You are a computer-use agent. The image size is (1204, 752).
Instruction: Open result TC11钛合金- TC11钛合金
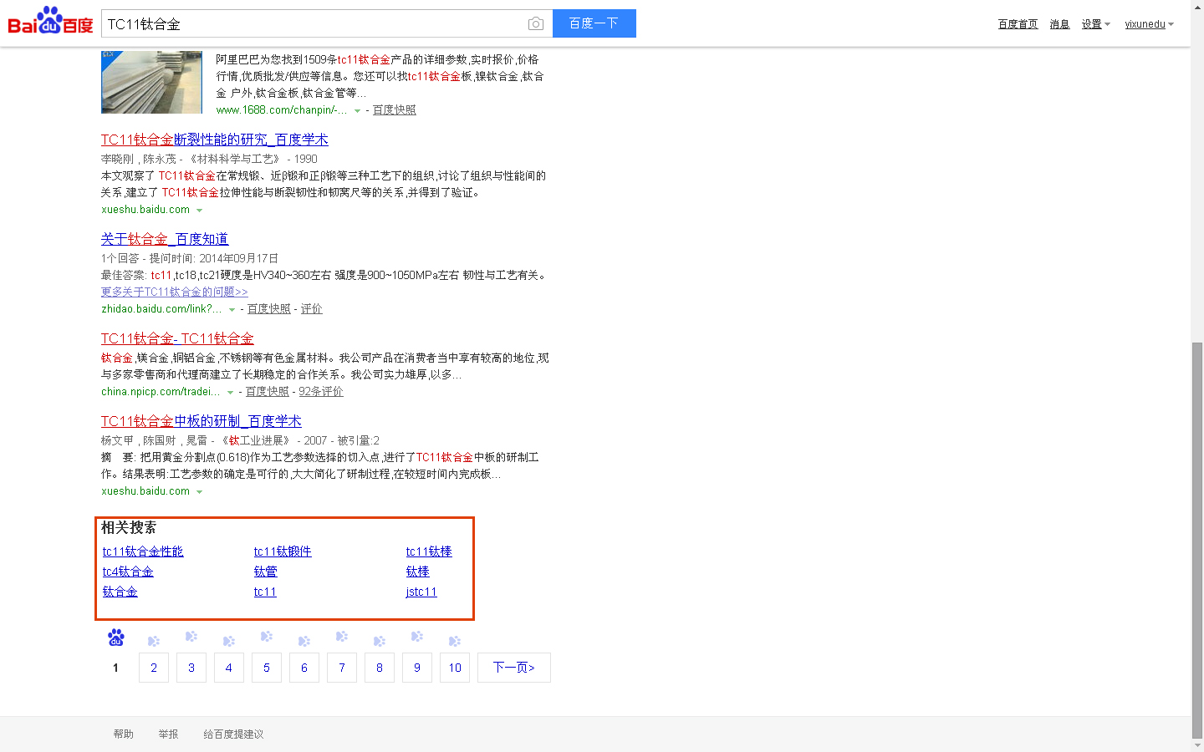(177, 338)
